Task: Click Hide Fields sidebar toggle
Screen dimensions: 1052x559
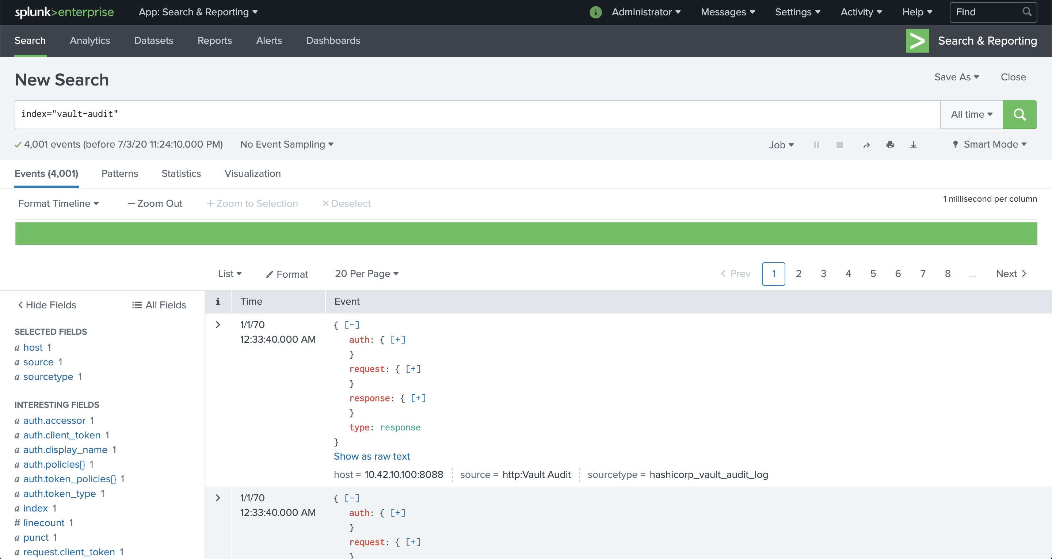Action: pos(47,305)
